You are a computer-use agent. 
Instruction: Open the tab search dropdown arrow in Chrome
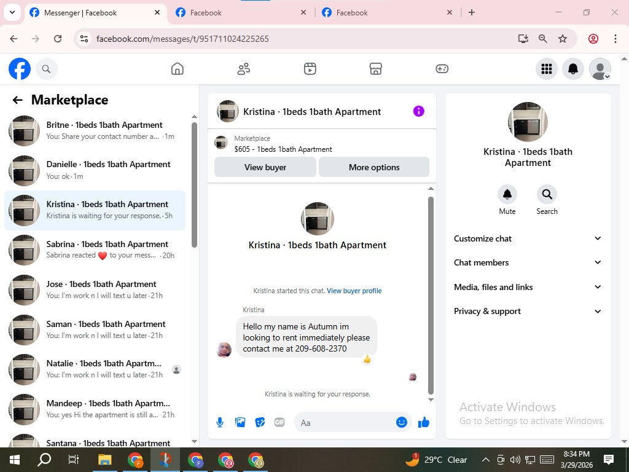tap(12, 12)
